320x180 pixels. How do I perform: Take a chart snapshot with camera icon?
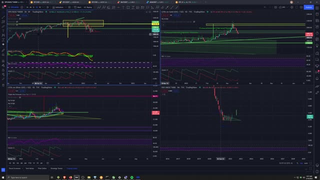tap(301, 7)
